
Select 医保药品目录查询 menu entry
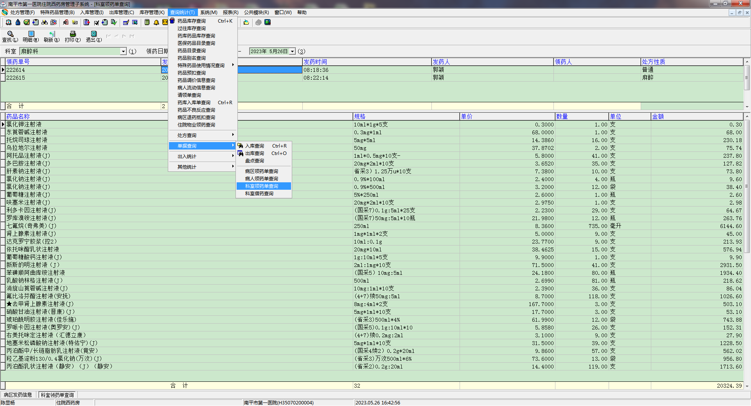[203, 43]
